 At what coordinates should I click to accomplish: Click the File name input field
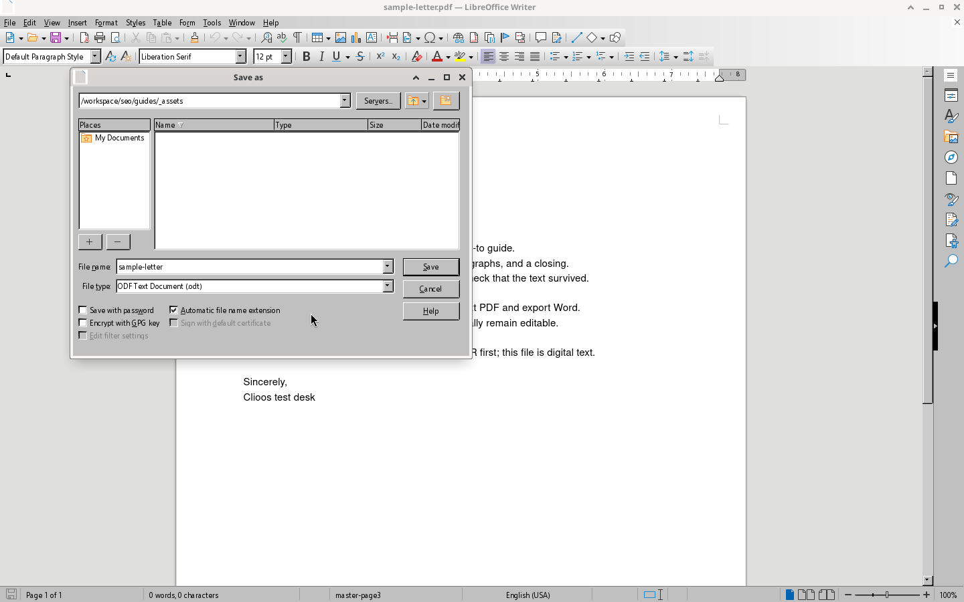[x=250, y=267]
